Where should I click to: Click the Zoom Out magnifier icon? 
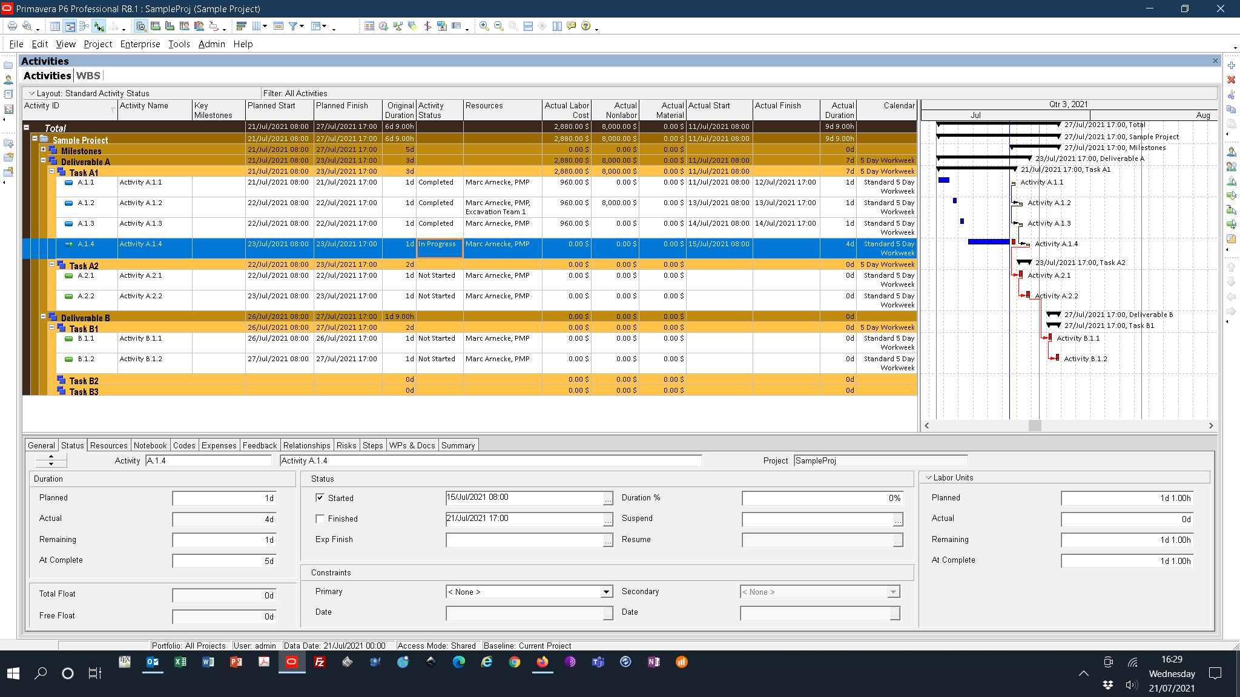498,26
